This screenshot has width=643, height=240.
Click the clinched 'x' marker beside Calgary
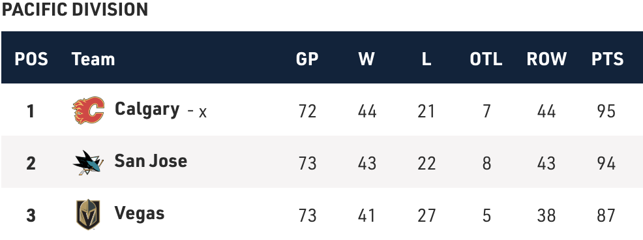[x=203, y=112]
